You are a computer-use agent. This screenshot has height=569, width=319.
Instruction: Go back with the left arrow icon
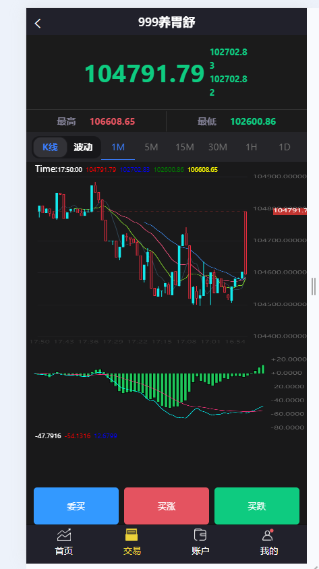point(38,23)
